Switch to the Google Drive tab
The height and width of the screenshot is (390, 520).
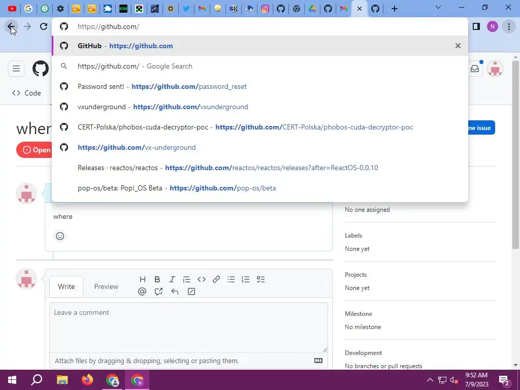(x=312, y=9)
